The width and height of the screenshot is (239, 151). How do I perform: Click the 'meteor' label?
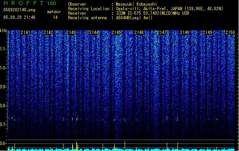click(54, 12)
